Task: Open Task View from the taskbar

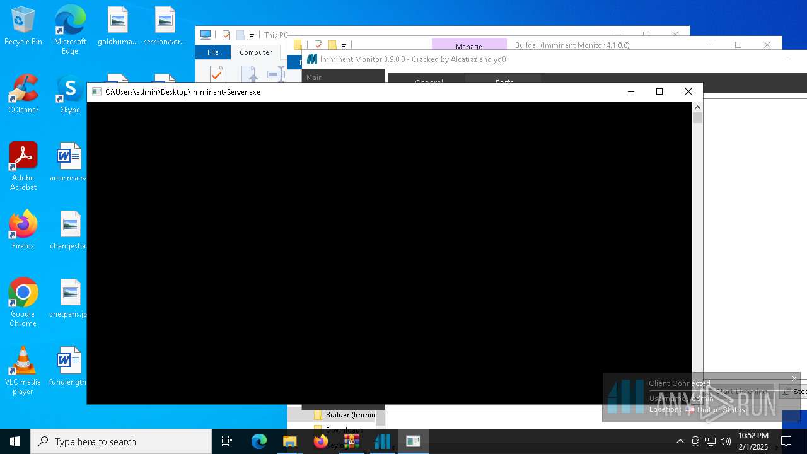Action: pyautogui.click(x=227, y=441)
